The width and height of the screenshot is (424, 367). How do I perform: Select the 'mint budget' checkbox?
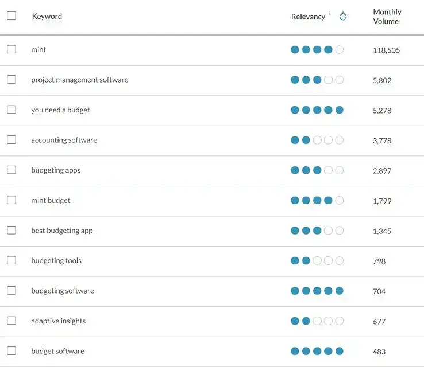11,200
